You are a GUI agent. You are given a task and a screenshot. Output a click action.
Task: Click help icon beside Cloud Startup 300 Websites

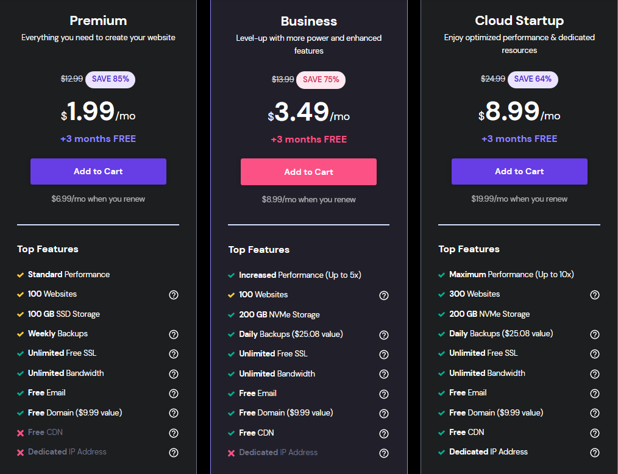click(x=595, y=295)
